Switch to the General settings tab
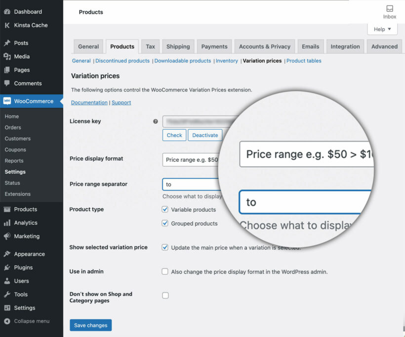This screenshot has height=337, width=405. coord(88,47)
